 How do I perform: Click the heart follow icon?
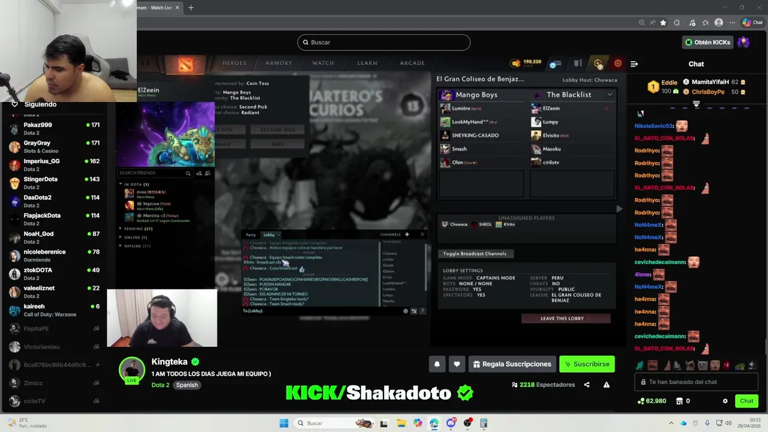point(457,364)
